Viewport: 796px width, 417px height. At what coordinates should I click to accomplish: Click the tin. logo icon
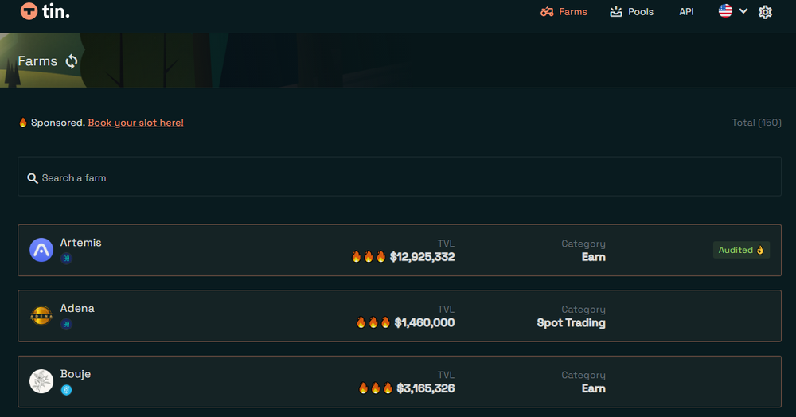click(x=29, y=12)
